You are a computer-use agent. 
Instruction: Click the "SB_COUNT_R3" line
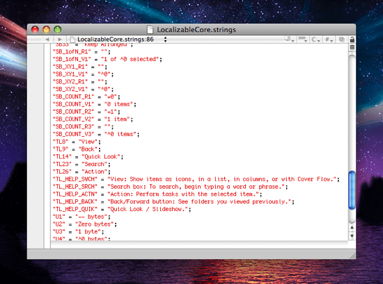(x=83, y=126)
